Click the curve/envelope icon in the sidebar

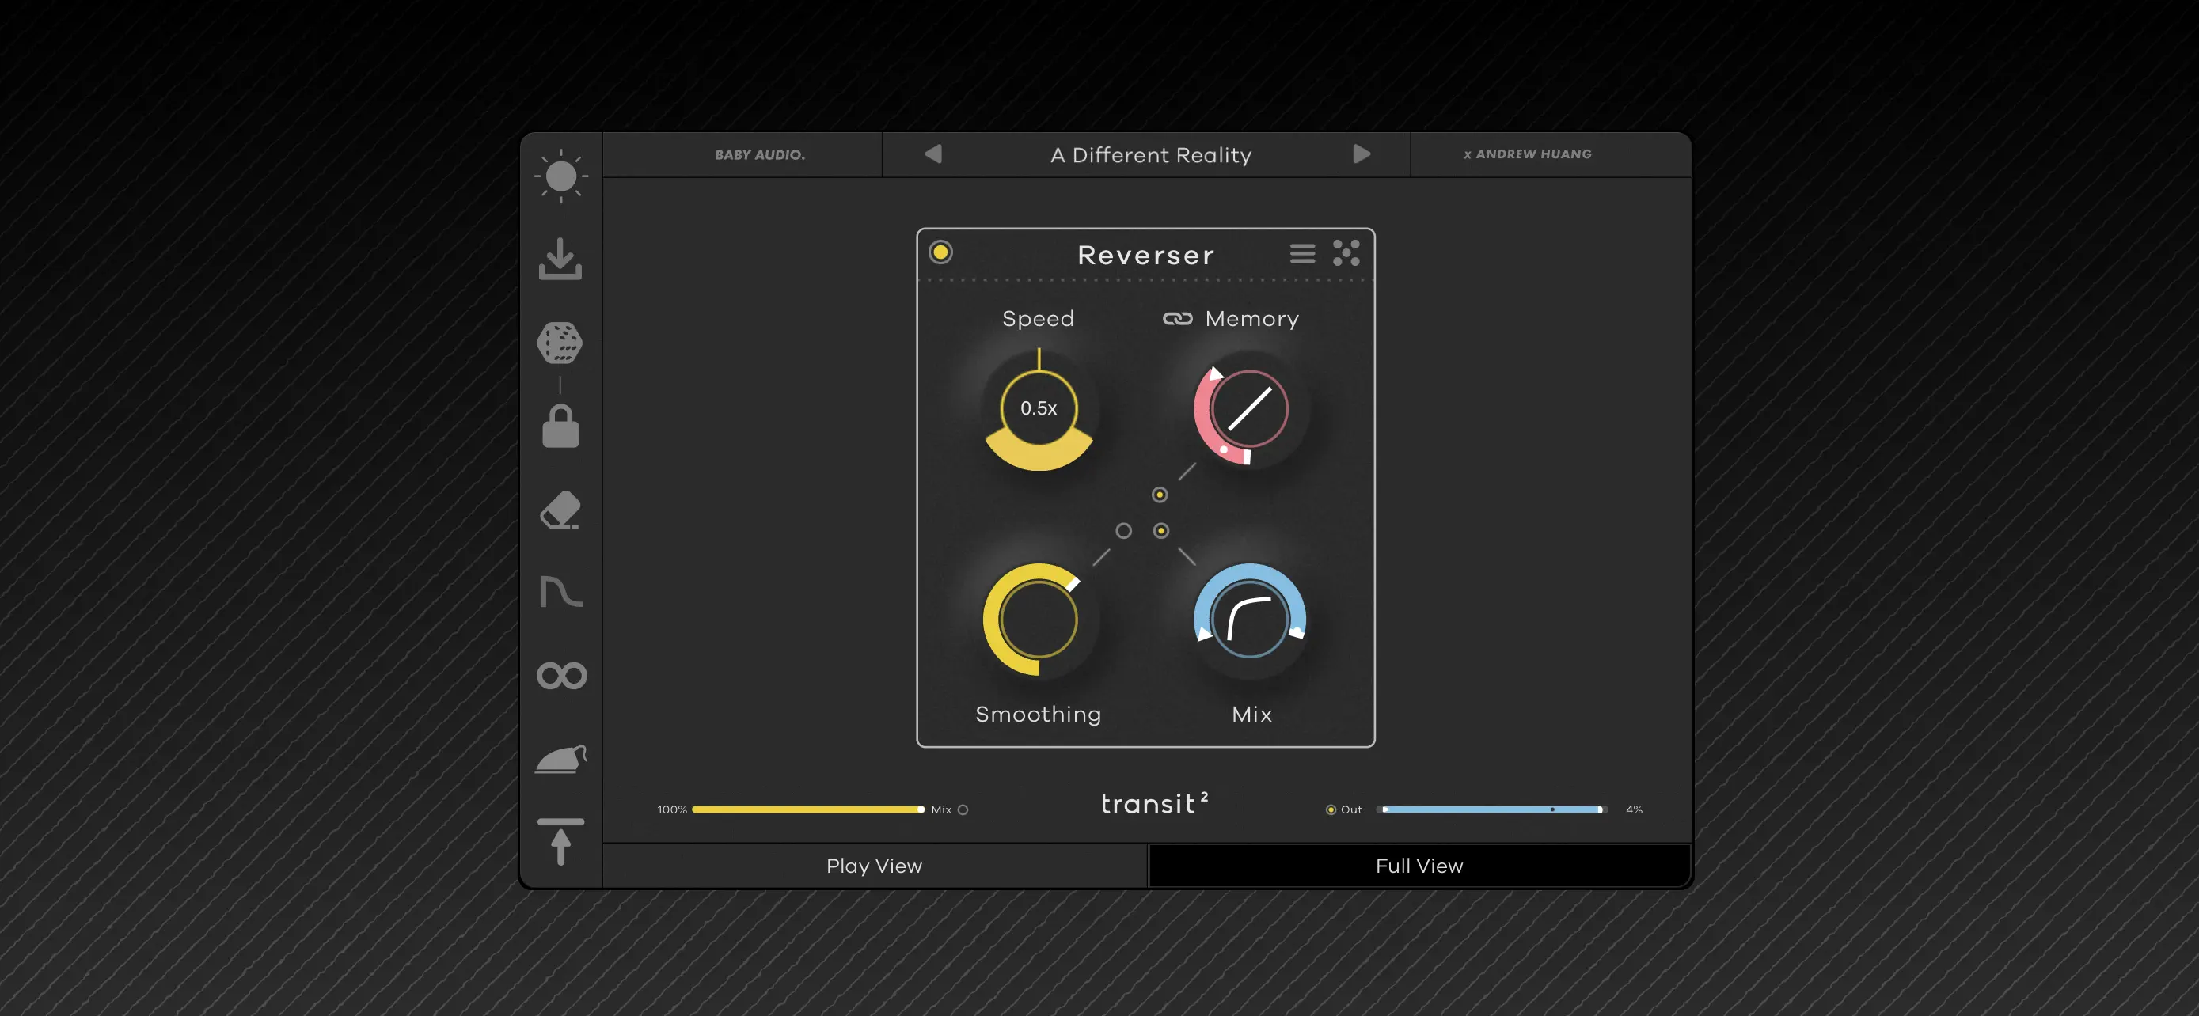coord(561,591)
